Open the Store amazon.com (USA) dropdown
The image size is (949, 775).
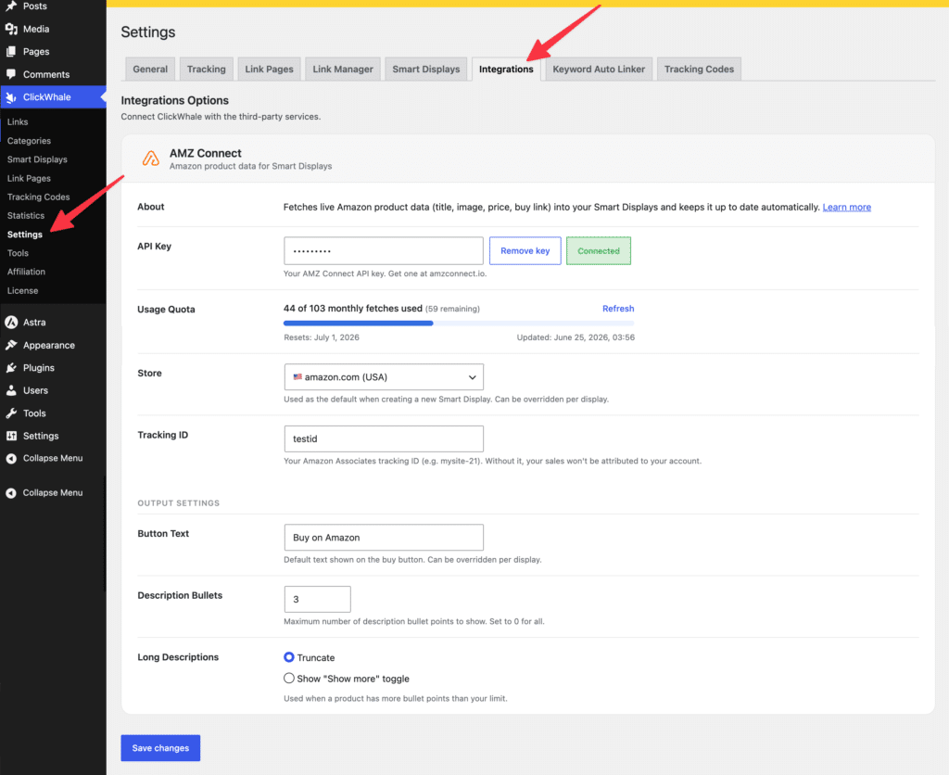(384, 376)
